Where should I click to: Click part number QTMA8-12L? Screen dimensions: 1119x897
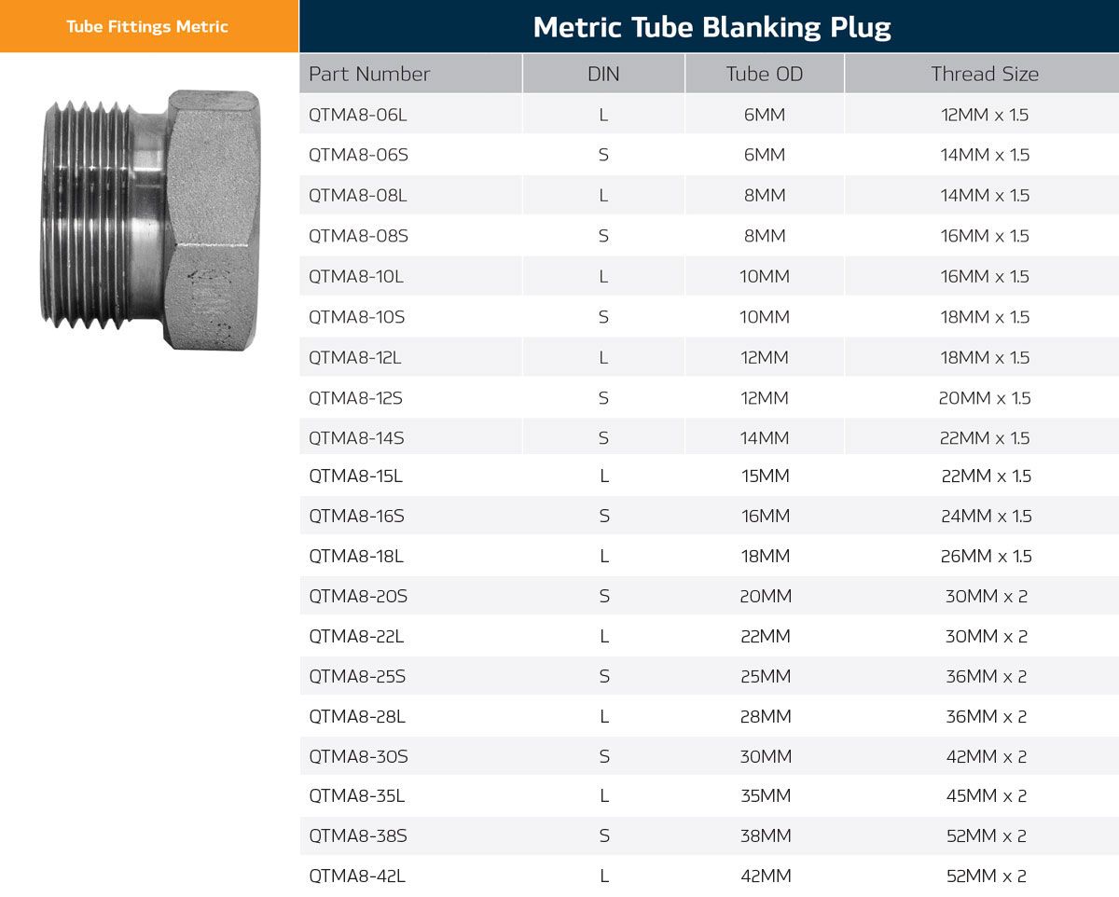pos(358,357)
